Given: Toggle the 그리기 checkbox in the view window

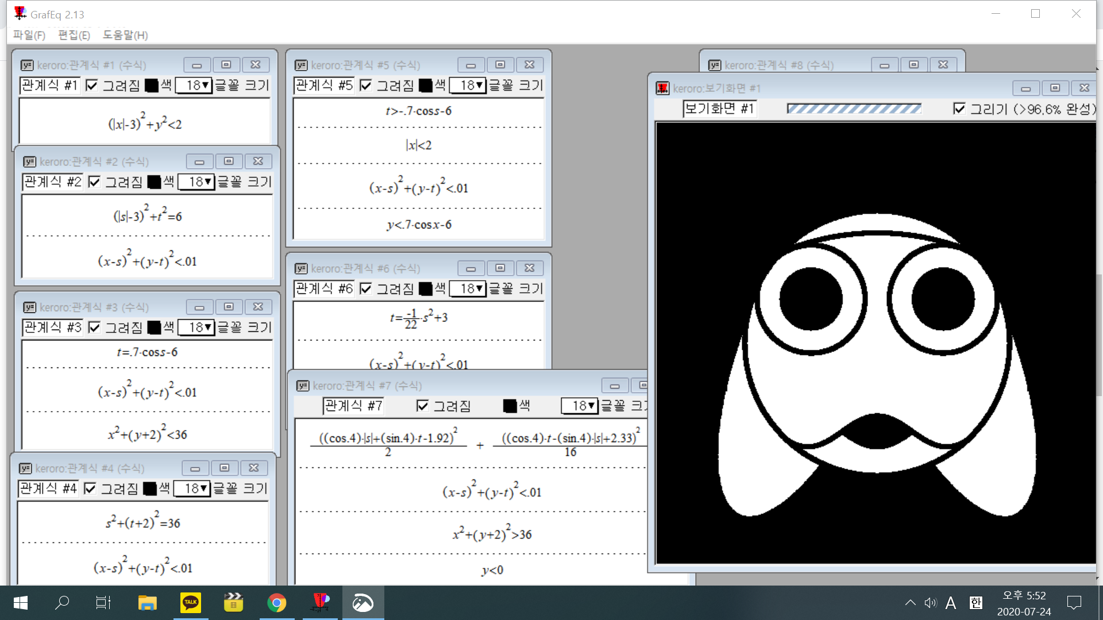Looking at the screenshot, I should click(x=959, y=108).
